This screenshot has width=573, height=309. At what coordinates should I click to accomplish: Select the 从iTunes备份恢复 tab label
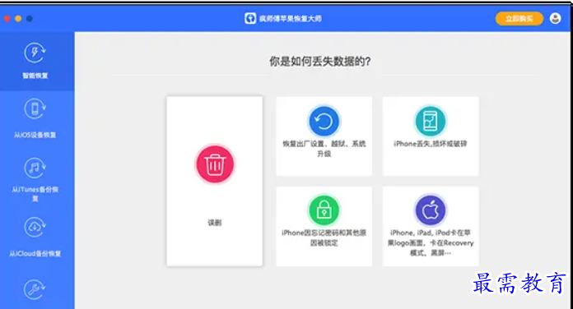click(x=35, y=194)
